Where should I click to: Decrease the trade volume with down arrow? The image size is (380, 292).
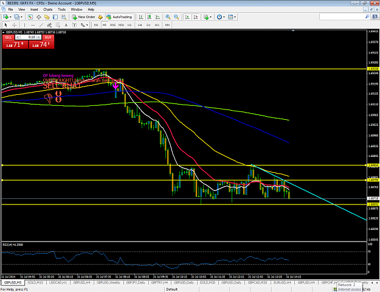(18, 37)
